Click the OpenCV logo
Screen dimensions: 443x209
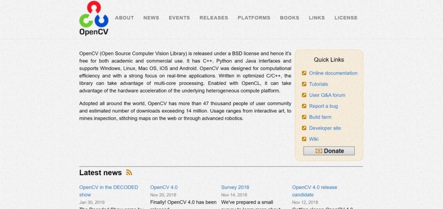94,18
